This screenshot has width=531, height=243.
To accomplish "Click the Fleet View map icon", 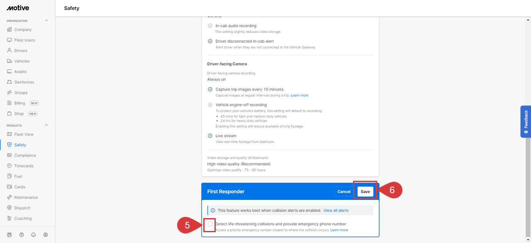I will [x=10, y=134].
